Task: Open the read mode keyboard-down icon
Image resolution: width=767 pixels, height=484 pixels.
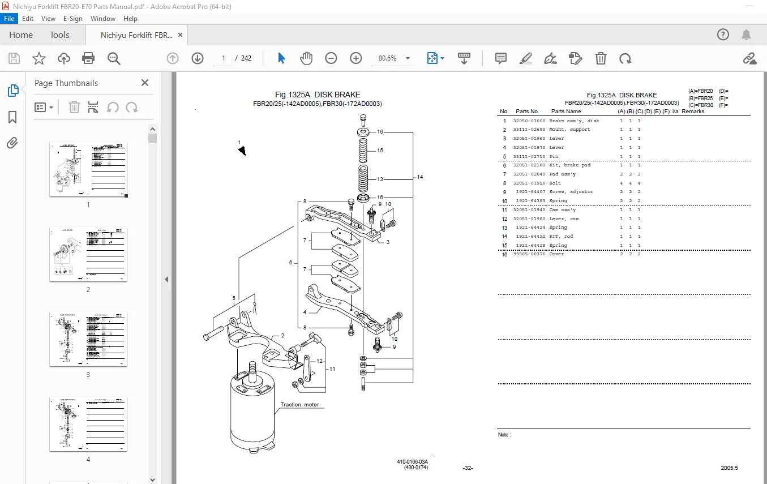Action: point(464,58)
